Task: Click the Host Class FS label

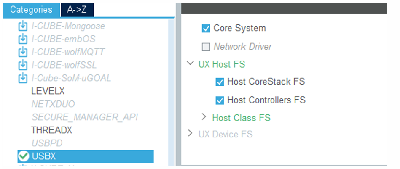Action: [x=242, y=118]
